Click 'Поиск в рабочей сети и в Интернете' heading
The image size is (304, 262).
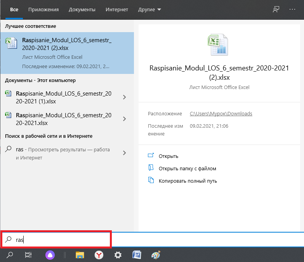coord(49,136)
